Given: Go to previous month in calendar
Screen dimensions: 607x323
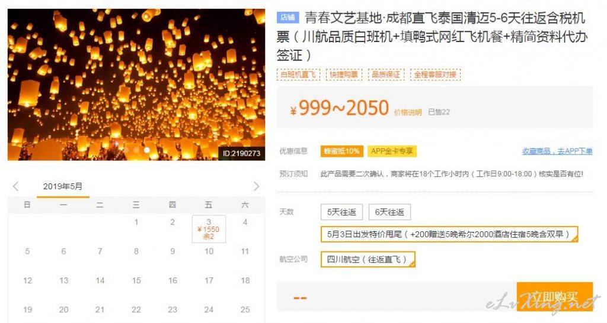Looking at the screenshot, I should [x=16, y=186].
